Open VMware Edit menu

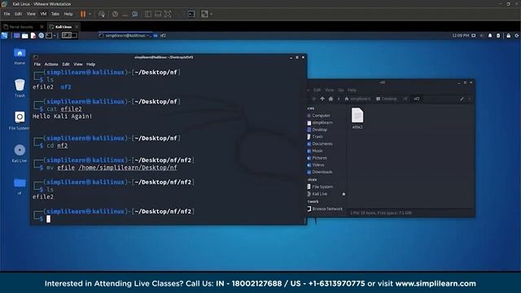18,14
